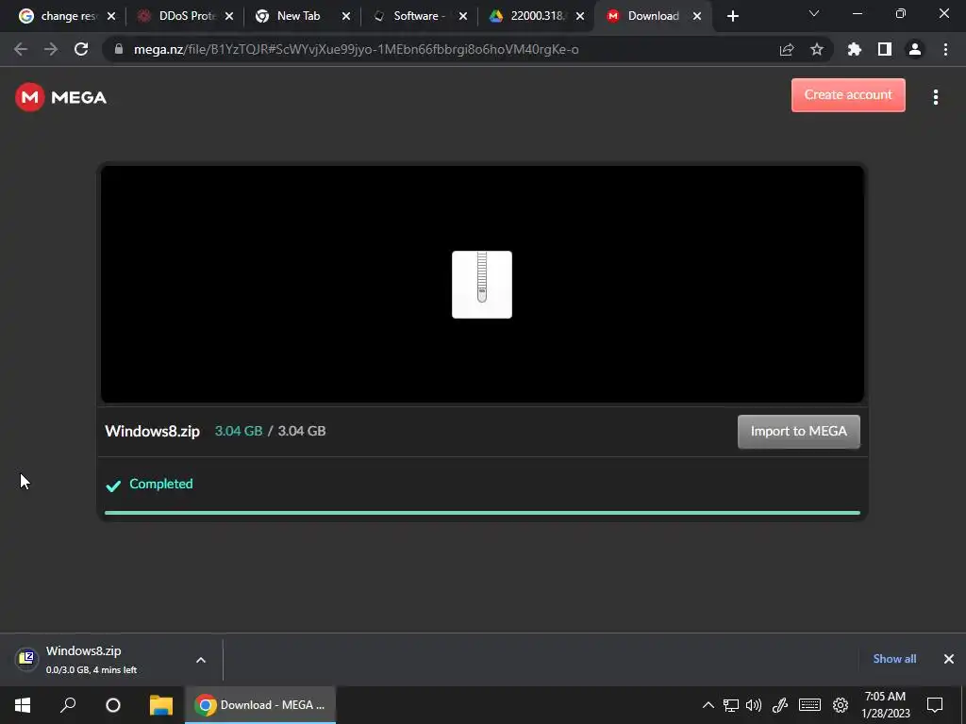Click the Chrome Download - MEGA taskbar button
Image resolution: width=966 pixels, height=724 pixels.
pos(260,705)
